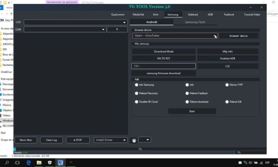Click the taskbar search magnifier icon
278x167 pixels.
(x=7, y=163)
